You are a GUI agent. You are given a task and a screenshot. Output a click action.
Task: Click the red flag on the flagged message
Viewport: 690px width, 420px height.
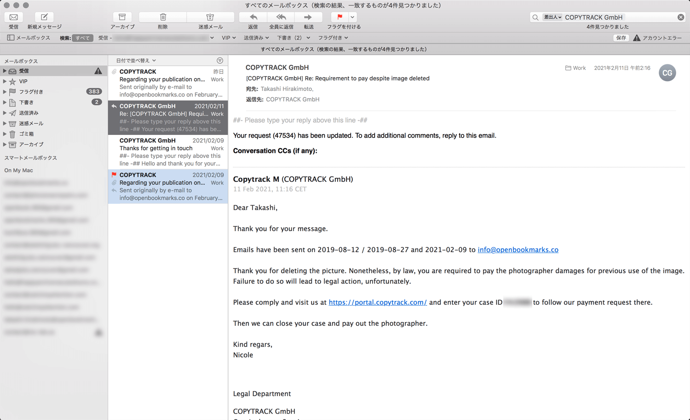coord(114,175)
